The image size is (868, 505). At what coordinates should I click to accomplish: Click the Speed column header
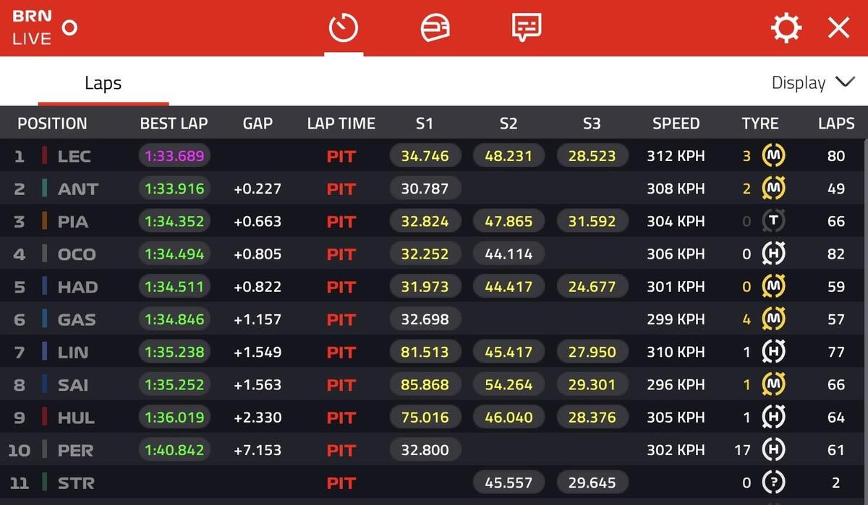point(676,124)
